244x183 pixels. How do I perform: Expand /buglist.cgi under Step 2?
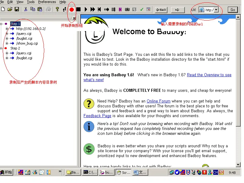tap(7, 58)
